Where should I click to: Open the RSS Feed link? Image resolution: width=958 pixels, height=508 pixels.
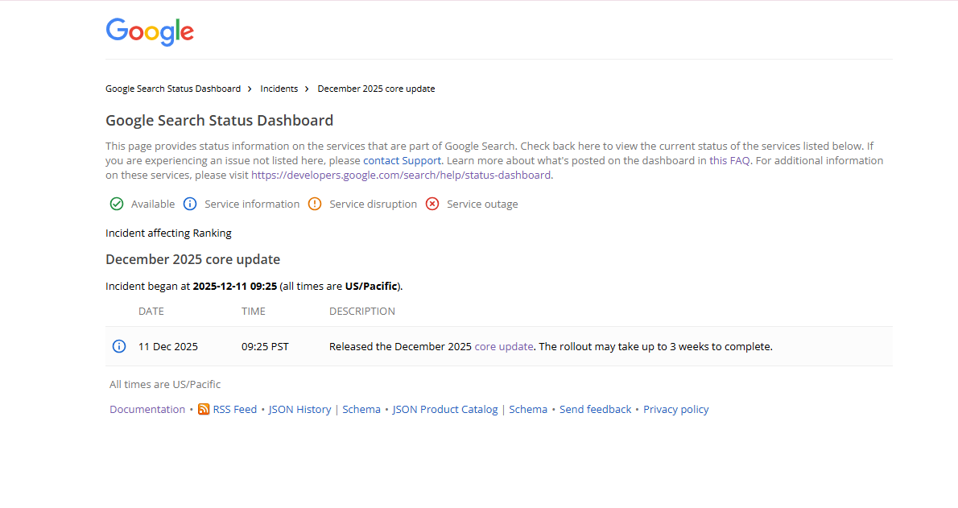pos(235,409)
